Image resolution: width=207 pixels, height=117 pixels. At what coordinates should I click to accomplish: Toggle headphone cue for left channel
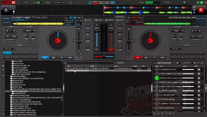(x=97, y=50)
